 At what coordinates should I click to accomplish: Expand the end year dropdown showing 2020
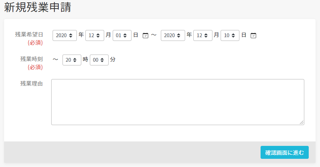[173, 35]
